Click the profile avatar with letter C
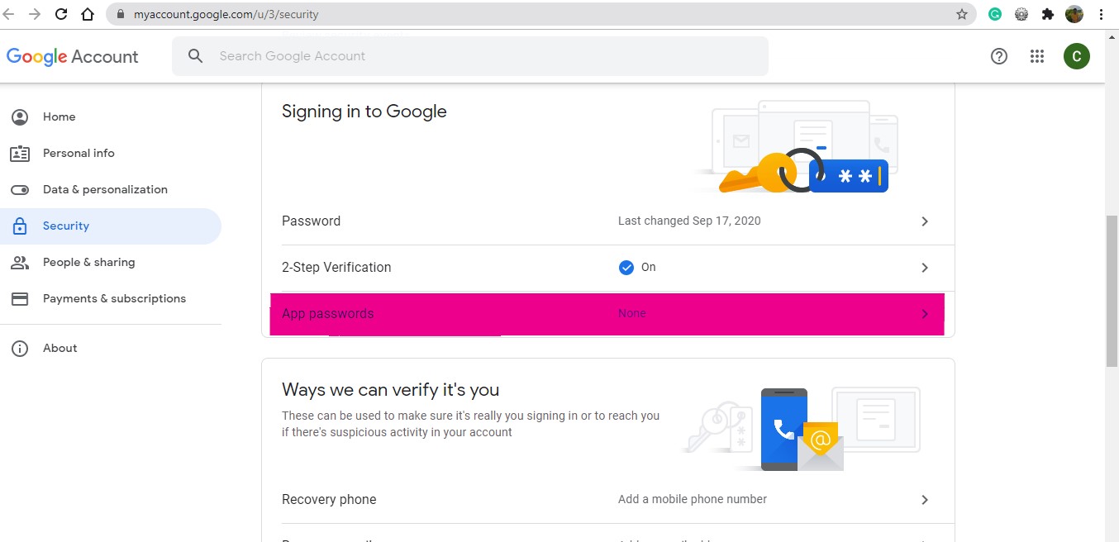 [x=1077, y=56]
